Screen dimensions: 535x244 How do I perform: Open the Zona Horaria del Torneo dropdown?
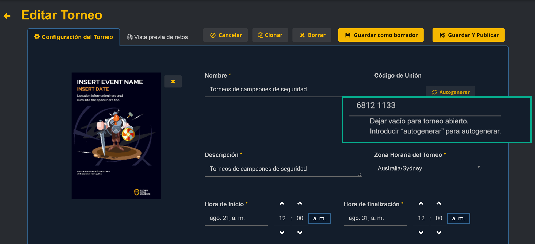coord(428,168)
